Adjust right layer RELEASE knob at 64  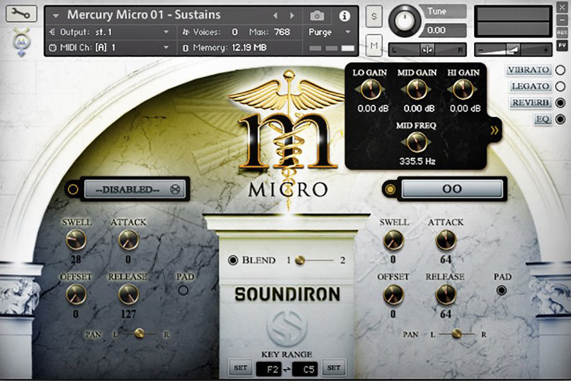tap(446, 294)
